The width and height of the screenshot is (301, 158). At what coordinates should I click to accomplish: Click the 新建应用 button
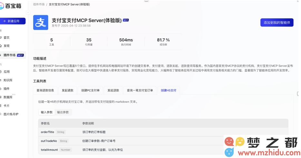point(13,21)
